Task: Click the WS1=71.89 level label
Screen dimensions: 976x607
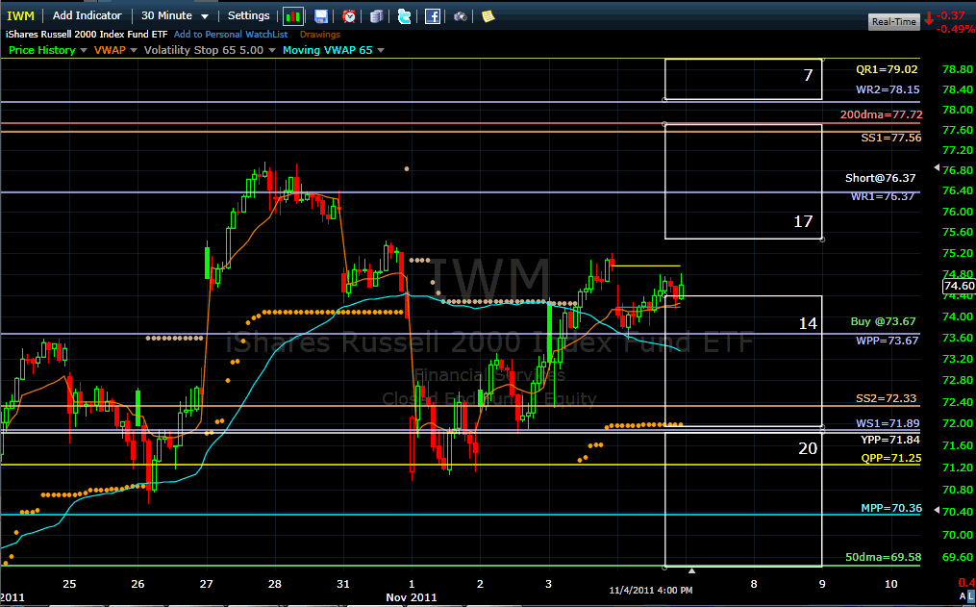Action: [x=888, y=423]
